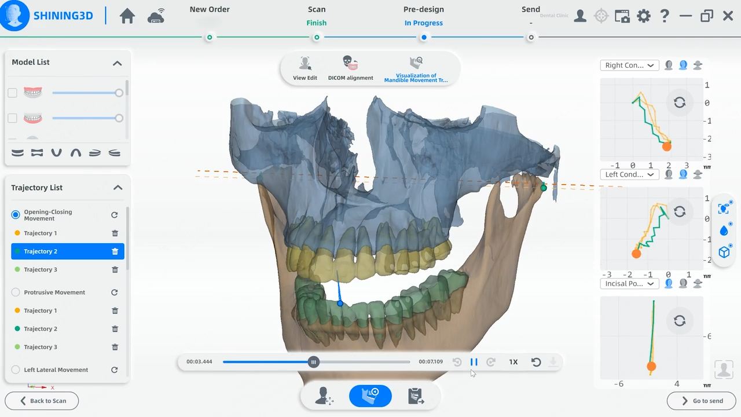Pause the trajectory playback
Viewport: 741px width, 417px height.
474,362
